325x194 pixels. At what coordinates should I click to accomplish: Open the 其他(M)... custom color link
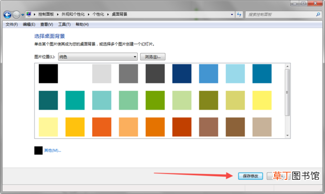[x=52, y=150]
